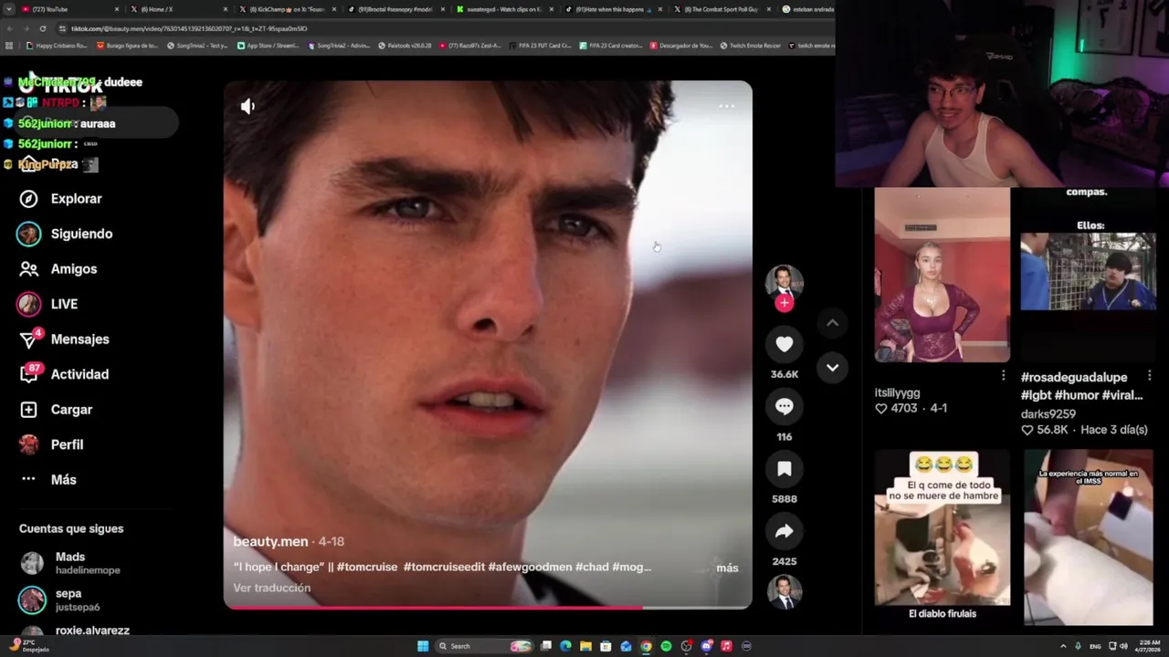The image size is (1169, 657).
Task: Like the video with the heart icon
Action: [x=785, y=344]
